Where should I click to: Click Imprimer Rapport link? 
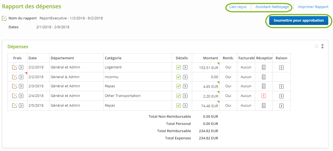pyautogui.click(x=313, y=7)
